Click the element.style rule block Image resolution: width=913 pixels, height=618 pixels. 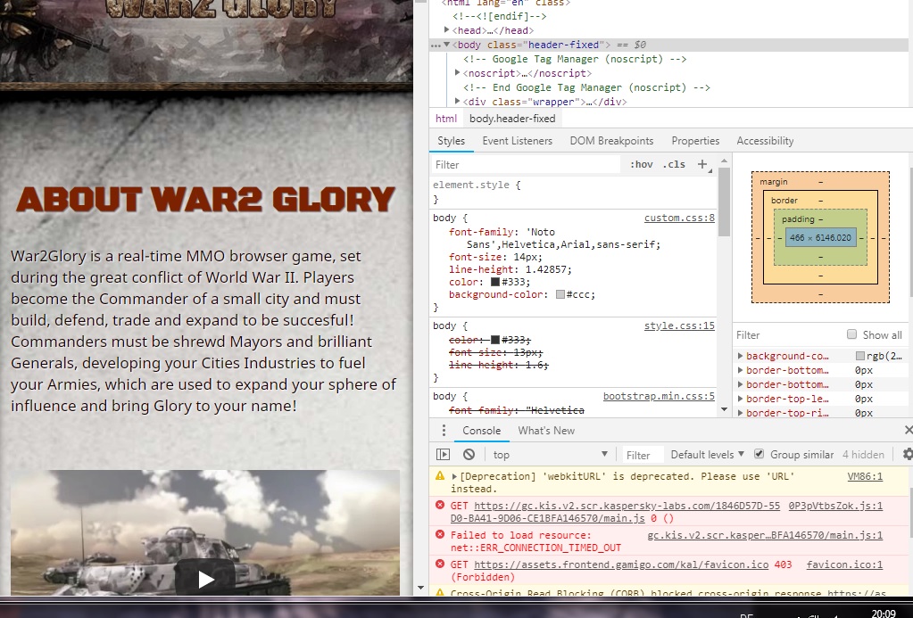574,192
